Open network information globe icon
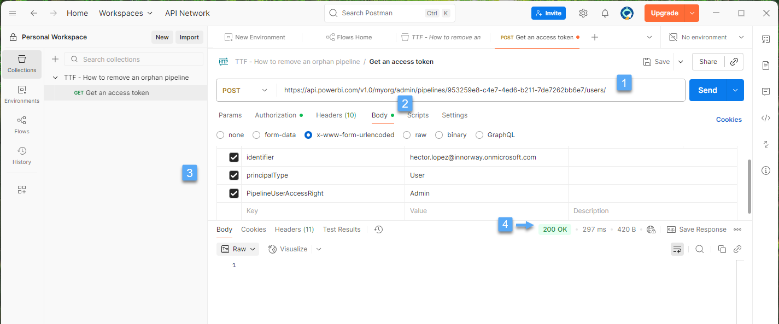Screen dimensions: 779x324 click(x=651, y=229)
